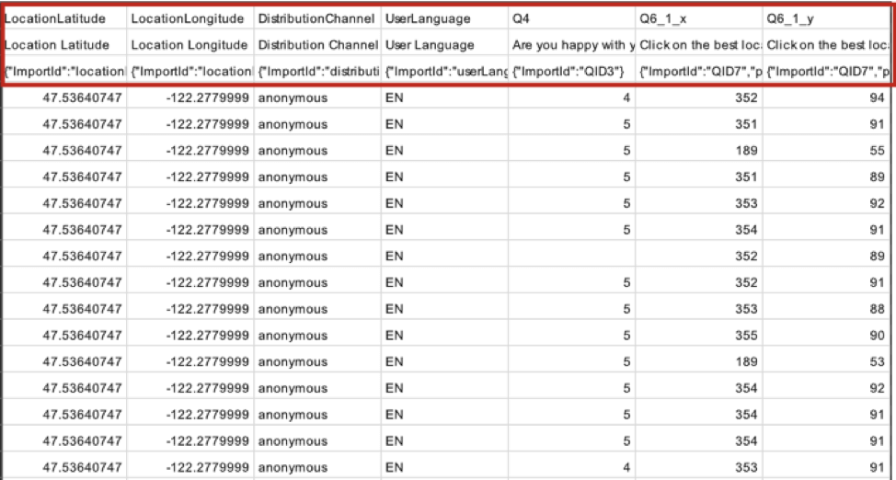Image resolution: width=896 pixels, height=480 pixels.
Task: Click the Q6_1_x value 355
Action: click(699, 336)
